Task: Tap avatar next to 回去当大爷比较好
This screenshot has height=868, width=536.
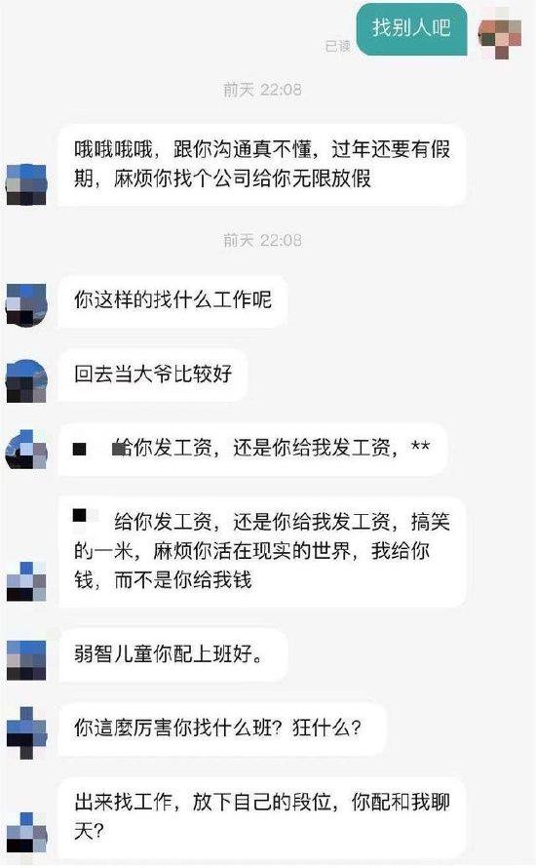Action: click(26, 380)
